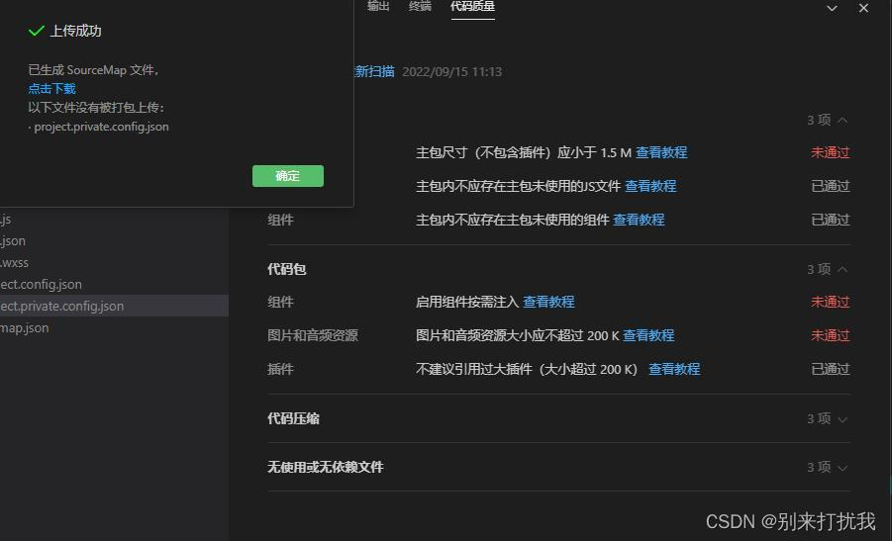Image resolution: width=892 pixels, height=541 pixels.
Task: Click the 无使用或无依赖文件 heading
Action: click(326, 467)
